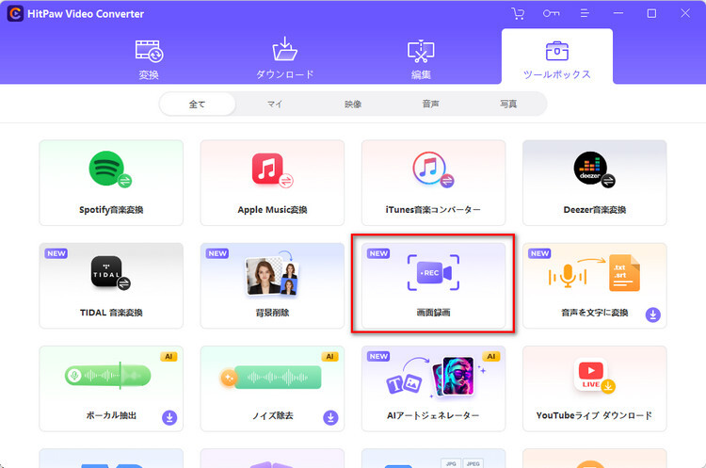Click the HitPaw Video Converter title text
This screenshot has width=706, height=468.
tap(86, 14)
